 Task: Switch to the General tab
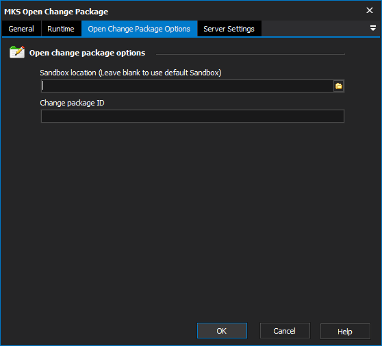pyautogui.click(x=21, y=29)
